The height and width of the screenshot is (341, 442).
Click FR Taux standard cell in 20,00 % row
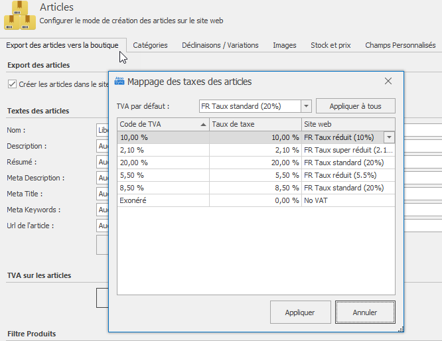tap(348, 163)
